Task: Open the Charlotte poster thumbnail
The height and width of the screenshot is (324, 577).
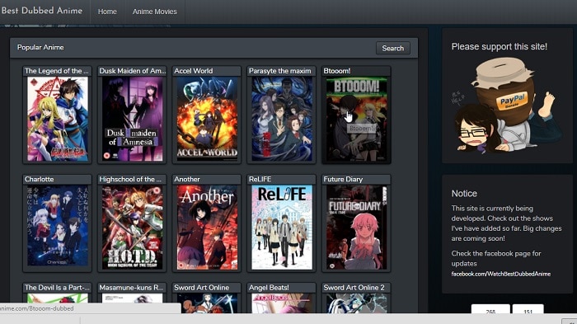Action: pyautogui.click(x=58, y=226)
